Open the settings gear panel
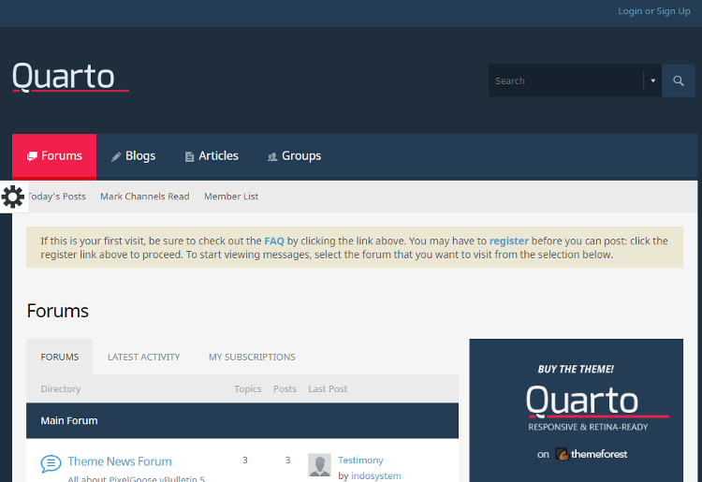The width and height of the screenshot is (702, 482). point(13,197)
